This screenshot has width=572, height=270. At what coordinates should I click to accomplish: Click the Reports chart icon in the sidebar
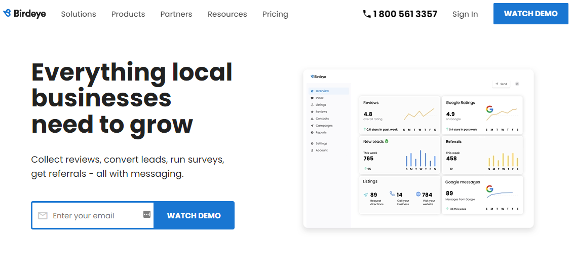[x=312, y=132]
